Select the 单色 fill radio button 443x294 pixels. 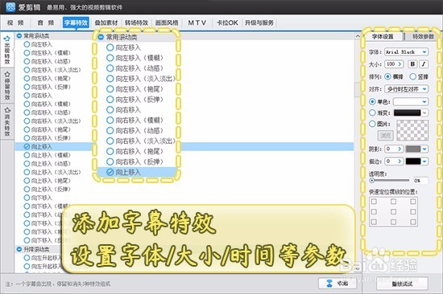click(x=372, y=101)
